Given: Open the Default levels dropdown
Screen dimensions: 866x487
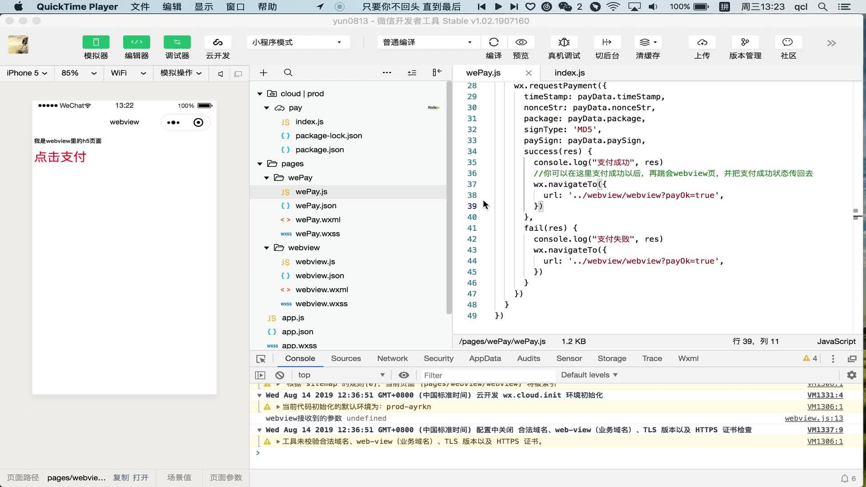Looking at the screenshot, I should point(589,375).
